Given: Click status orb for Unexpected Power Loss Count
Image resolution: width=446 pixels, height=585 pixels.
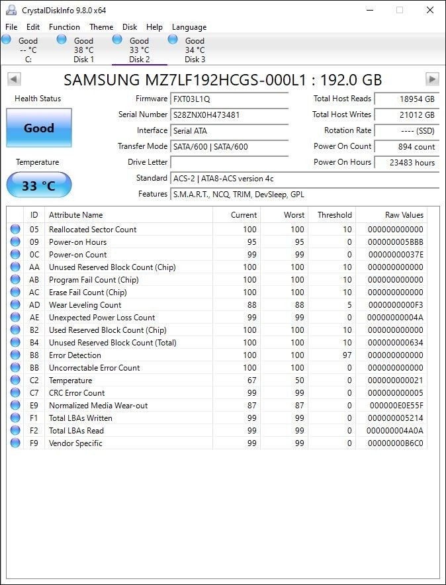Looking at the screenshot, I should tap(15, 317).
